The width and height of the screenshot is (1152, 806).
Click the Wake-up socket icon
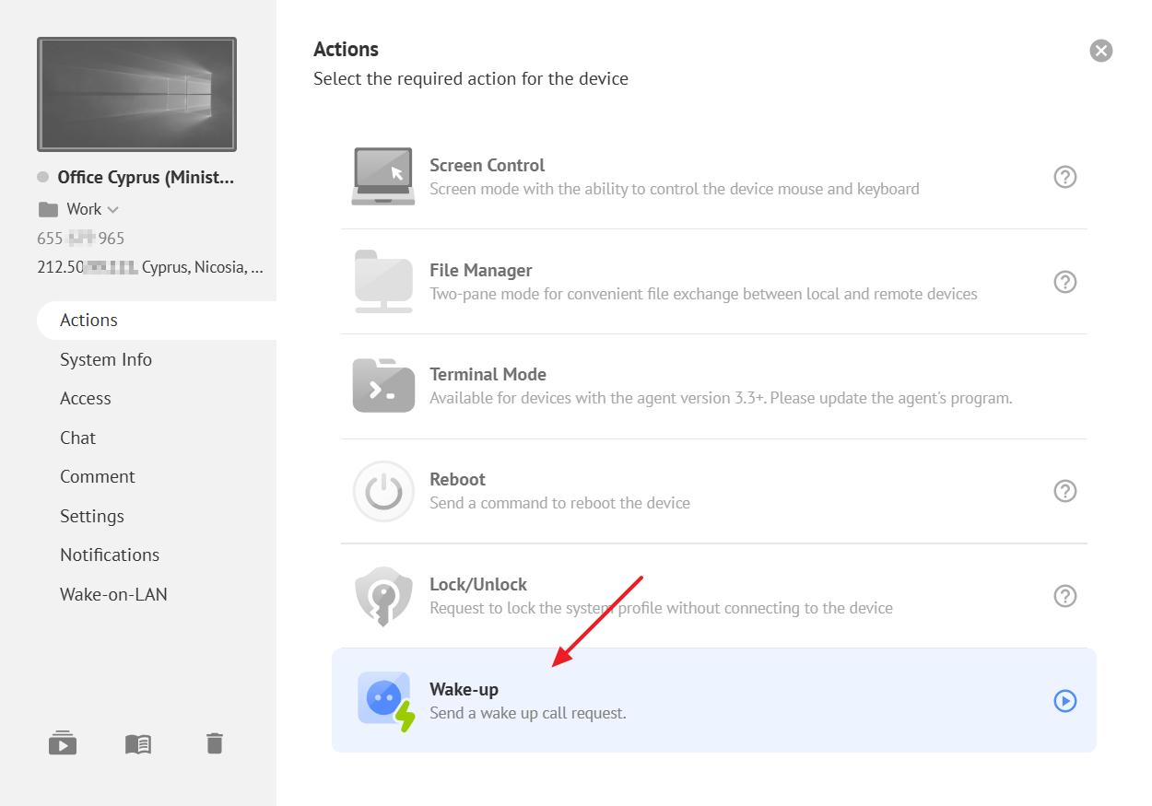pyautogui.click(x=384, y=701)
